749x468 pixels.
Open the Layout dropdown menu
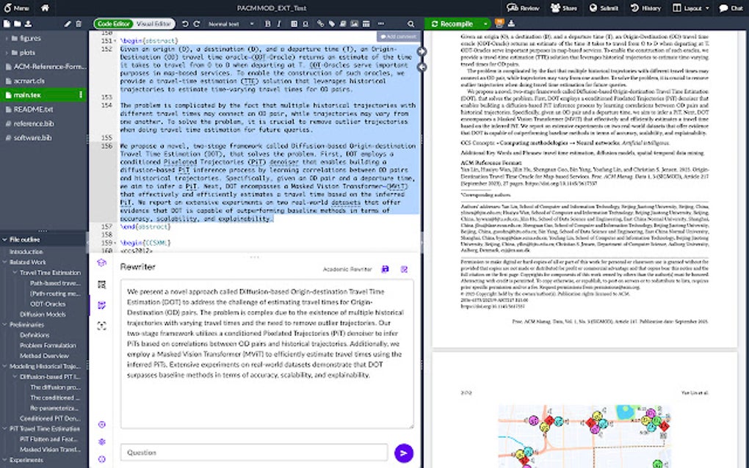pyautogui.click(x=691, y=7)
